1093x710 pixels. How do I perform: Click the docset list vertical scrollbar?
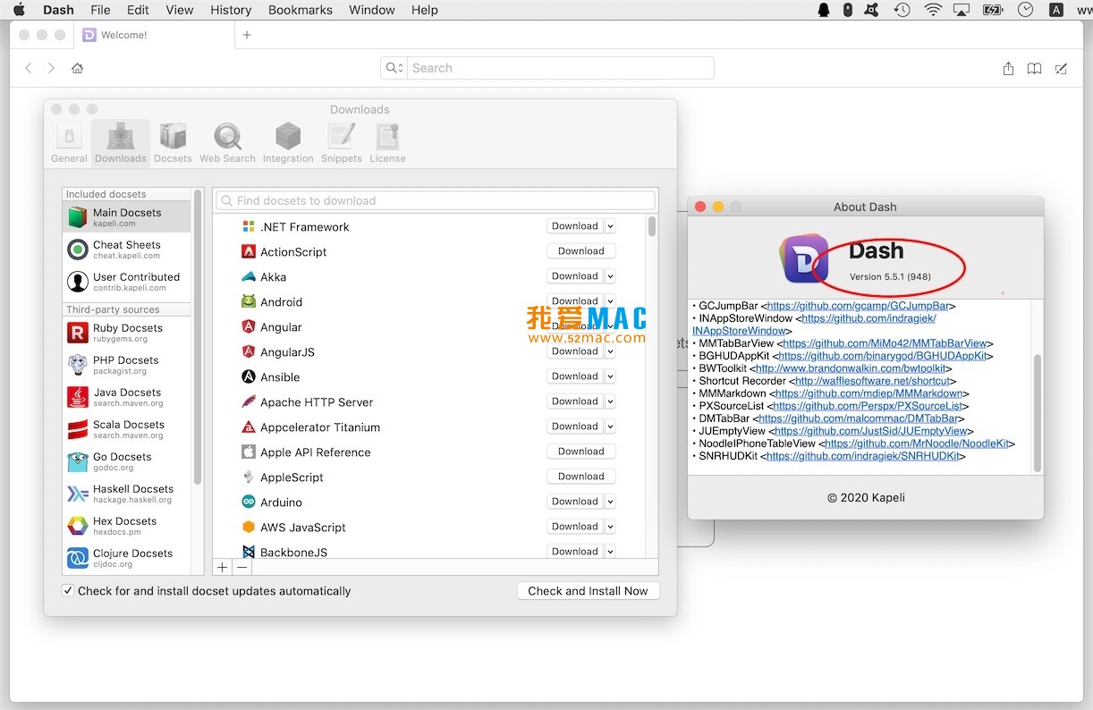pyautogui.click(x=652, y=225)
